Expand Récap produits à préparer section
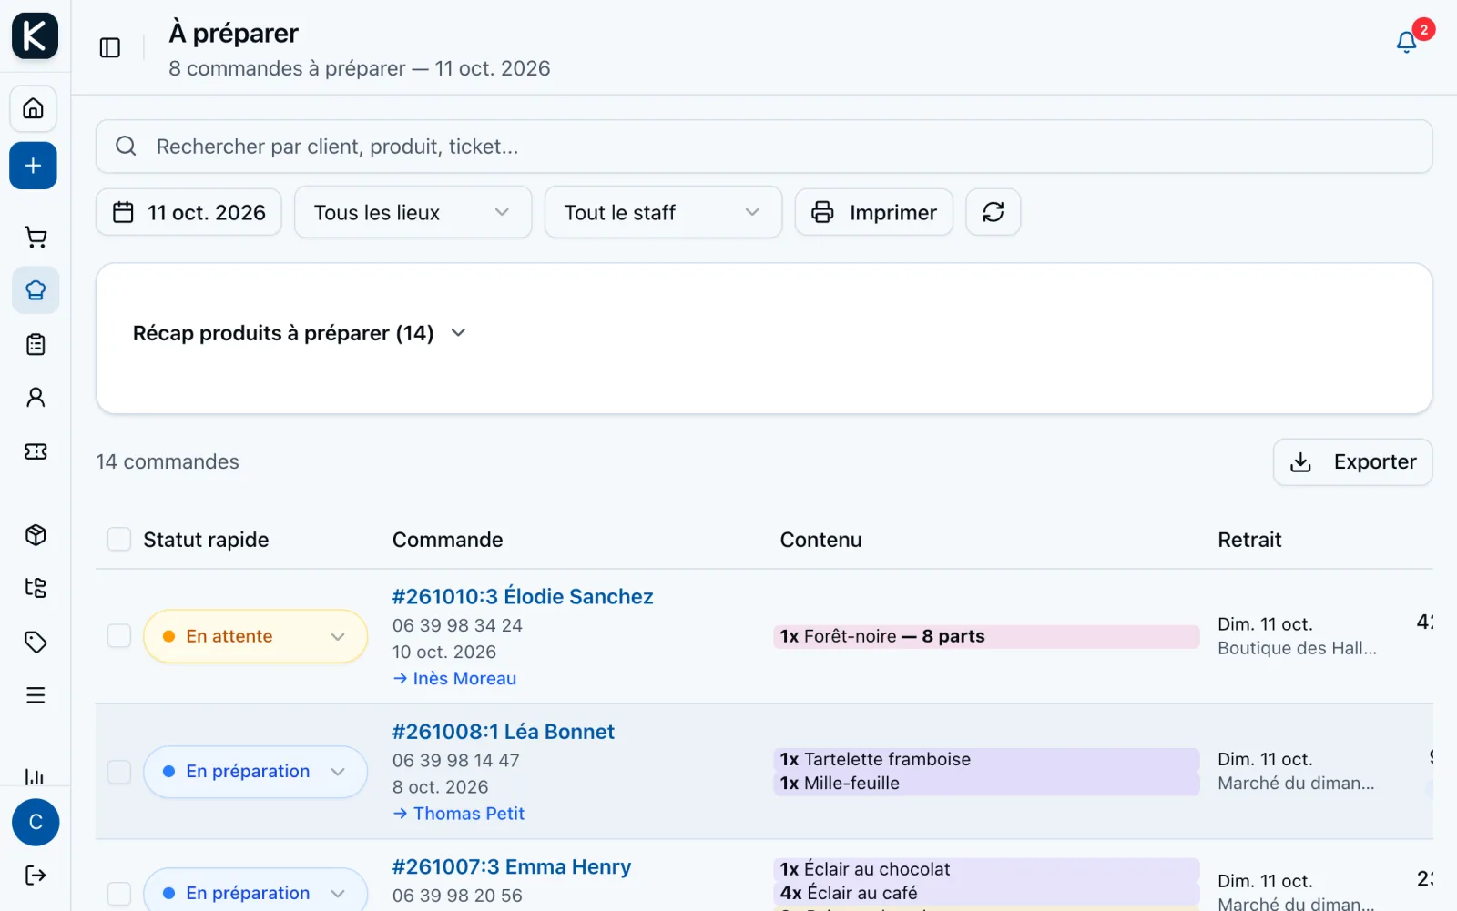The height and width of the screenshot is (911, 1457). tap(300, 333)
